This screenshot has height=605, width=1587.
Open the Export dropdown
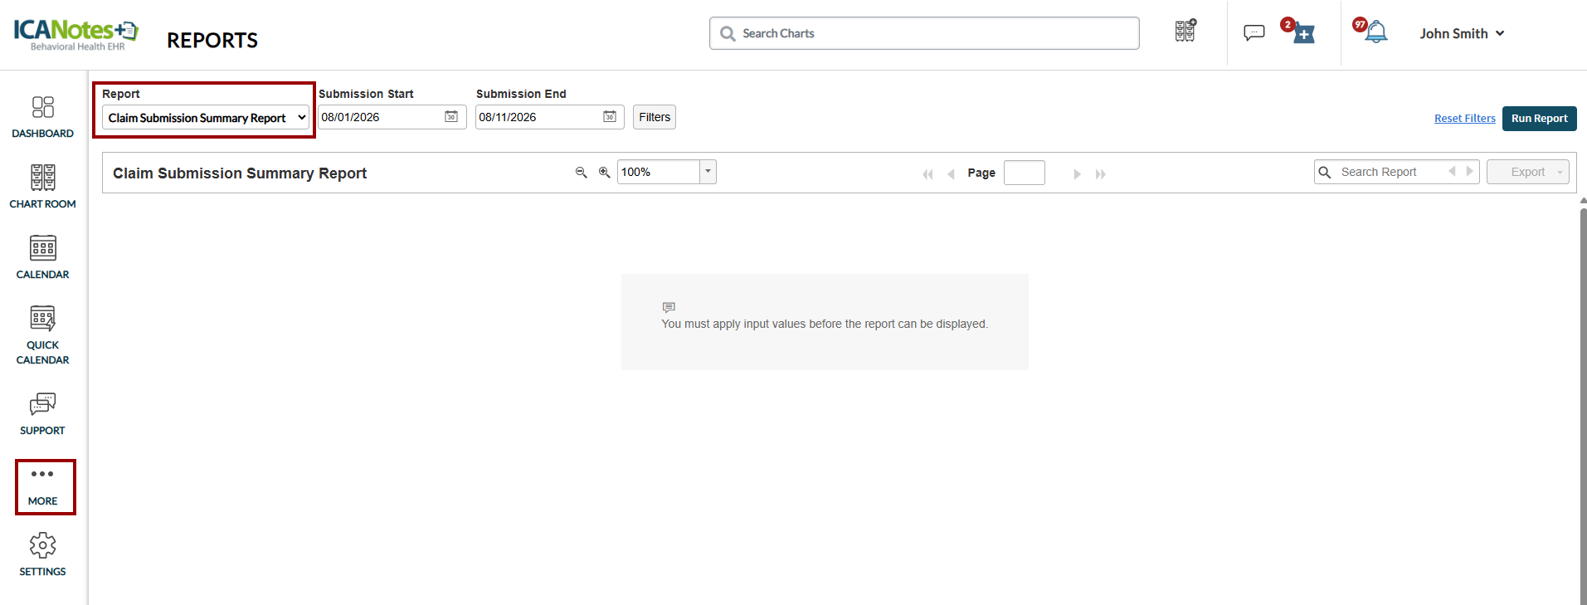[x=1528, y=172]
